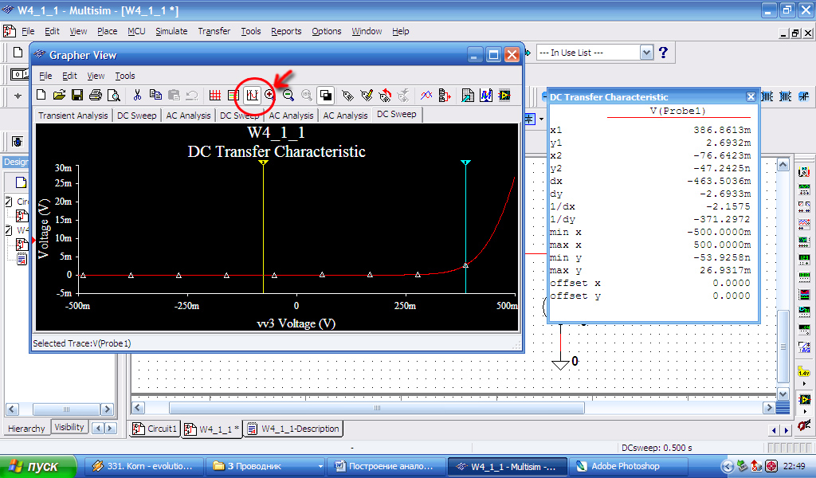Open the In Use List dropdown
The width and height of the screenshot is (816, 478).
click(x=646, y=53)
